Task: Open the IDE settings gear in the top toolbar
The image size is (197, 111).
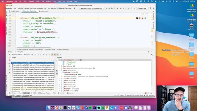Action: coord(153,8)
